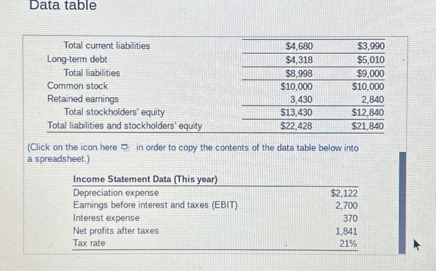Screen dimensions: 436x271
Task: Click the Long-term debt row label
Action: point(77,59)
